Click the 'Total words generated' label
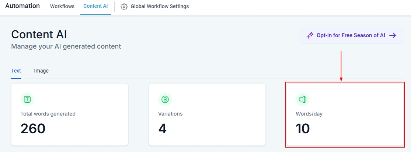Viewport: 411px width, 152px height. click(x=48, y=114)
